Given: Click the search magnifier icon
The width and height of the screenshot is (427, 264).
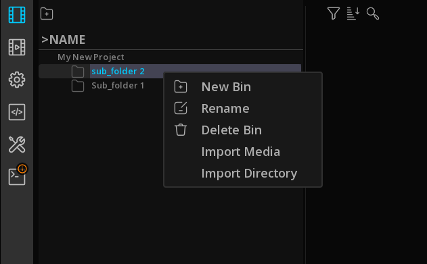Looking at the screenshot, I should pos(373,14).
